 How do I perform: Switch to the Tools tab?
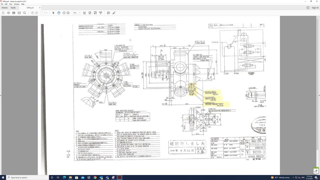(x=13, y=7)
